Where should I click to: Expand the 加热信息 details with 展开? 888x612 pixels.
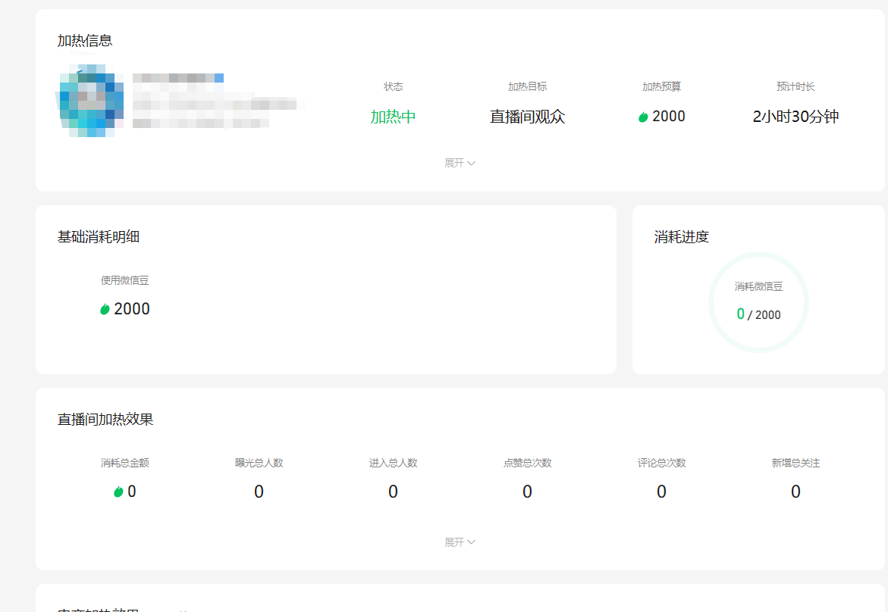[x=460, y=163]
